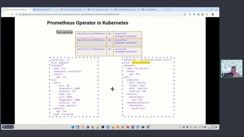Click 'type: ClusterIp' line

point(63,114)
